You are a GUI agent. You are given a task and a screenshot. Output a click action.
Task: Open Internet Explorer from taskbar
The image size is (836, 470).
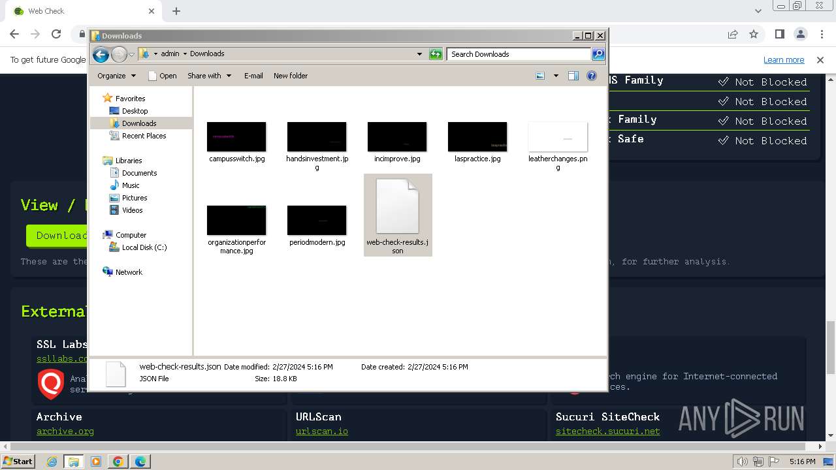(52, 462)
